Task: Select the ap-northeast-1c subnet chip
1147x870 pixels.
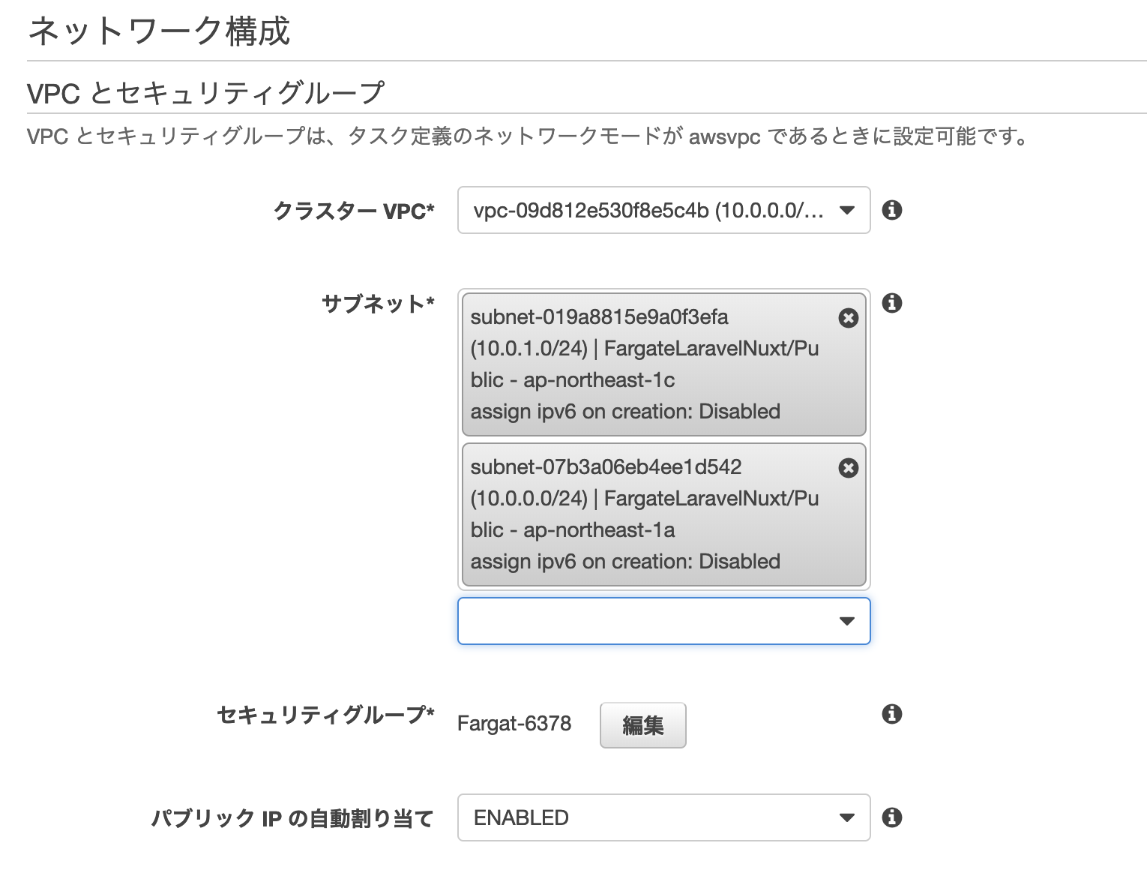Action: pyautogui.click(x=645, y=364)
